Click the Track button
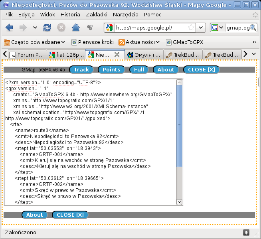The width and height of the screenshot is (261, 239). tap(81, 69)
